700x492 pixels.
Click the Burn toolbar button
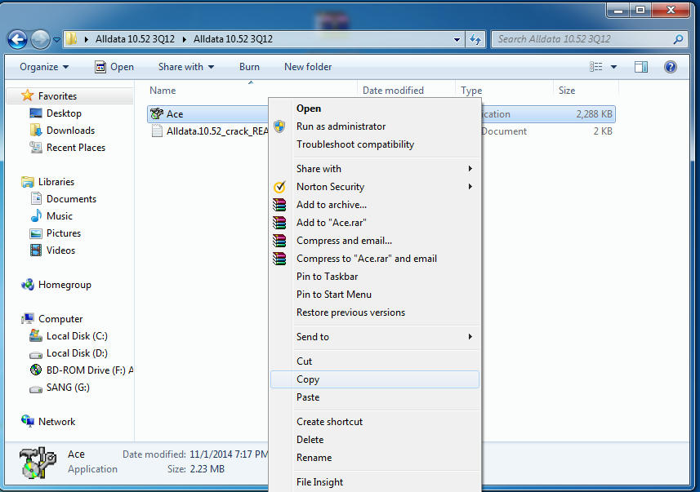[x=249, y=67]
